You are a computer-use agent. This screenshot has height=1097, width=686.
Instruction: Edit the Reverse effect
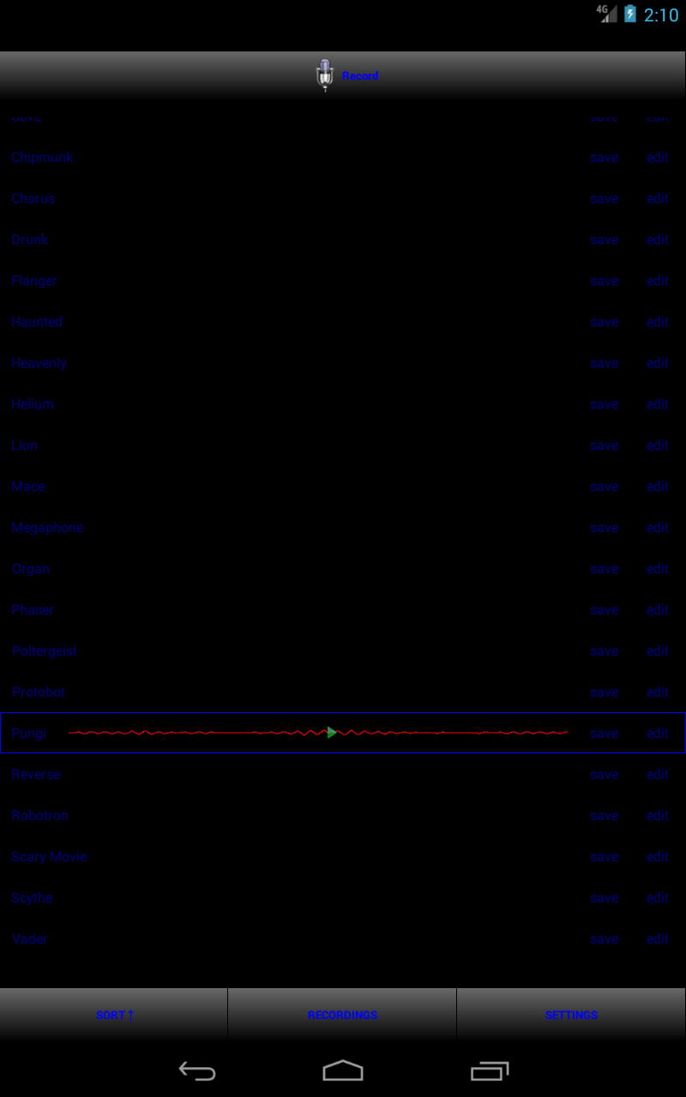point(658,775)
